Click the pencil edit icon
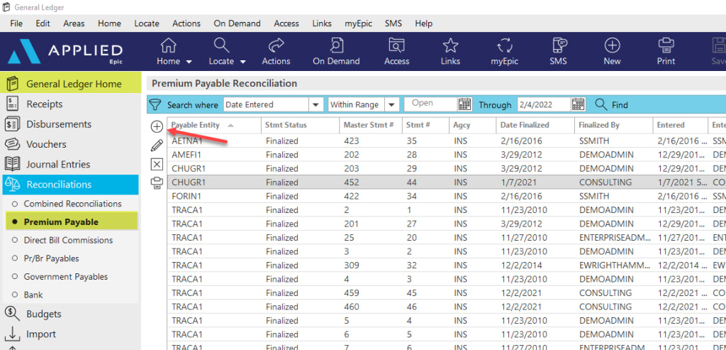The image size is (726, 350). coord(157,146)
